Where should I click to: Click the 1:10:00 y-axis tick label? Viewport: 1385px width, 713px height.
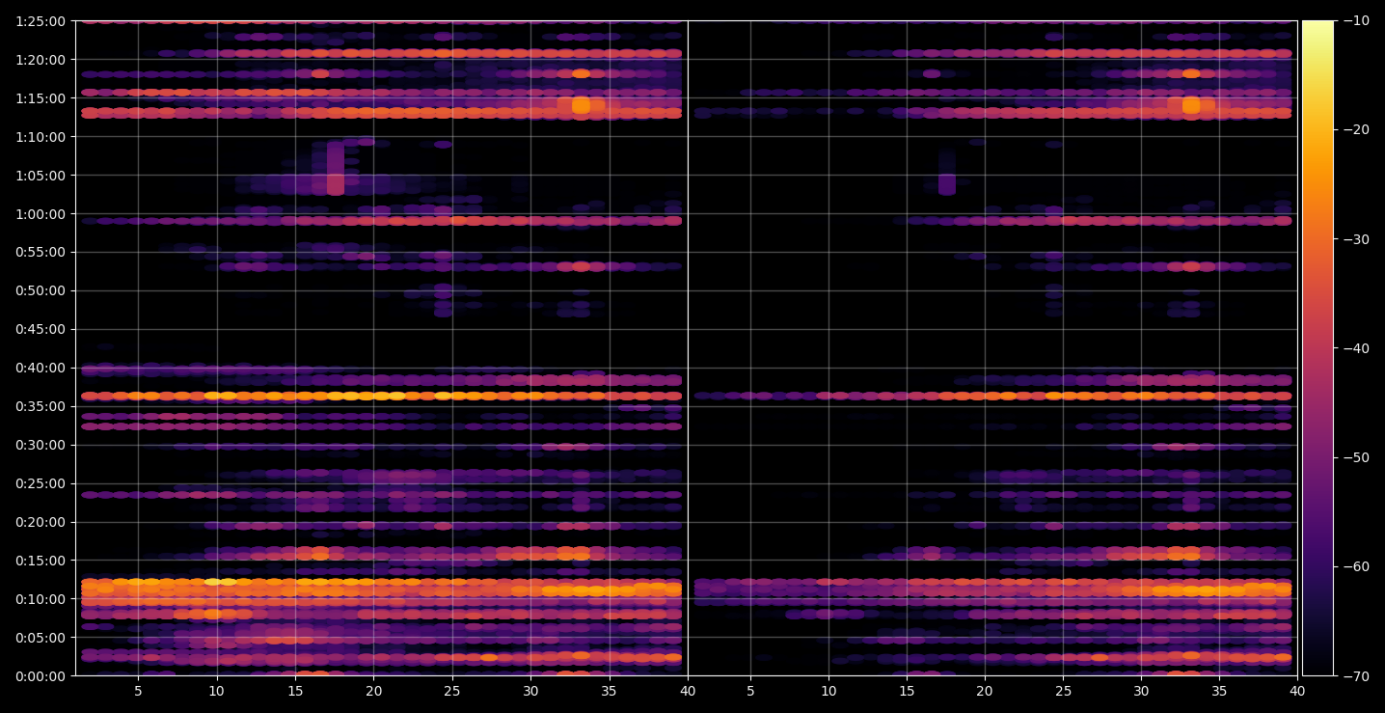click(41, 137)
